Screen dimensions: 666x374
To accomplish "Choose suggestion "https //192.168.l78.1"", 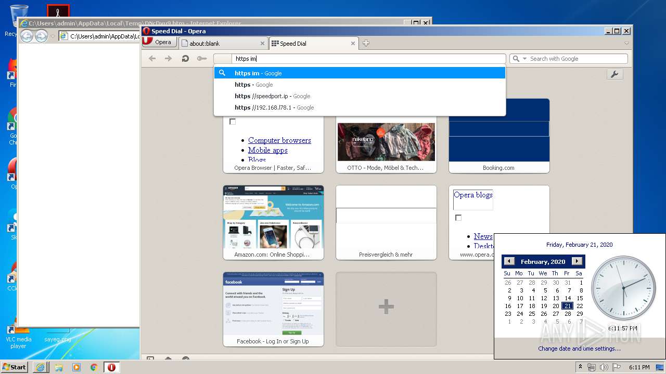I will pyautogui.click(x=360, y=108).
